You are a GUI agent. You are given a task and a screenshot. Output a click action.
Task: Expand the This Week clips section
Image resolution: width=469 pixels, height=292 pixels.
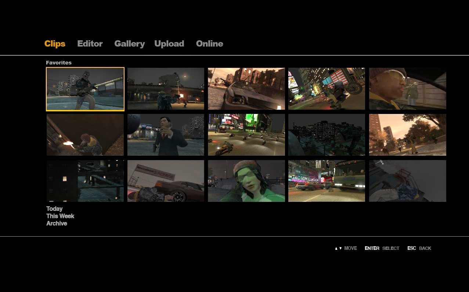60,216
